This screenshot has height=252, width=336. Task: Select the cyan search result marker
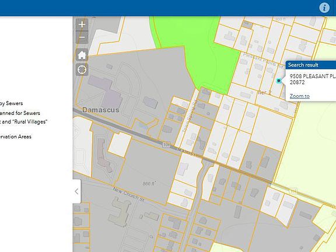click(x=279, y=80)
